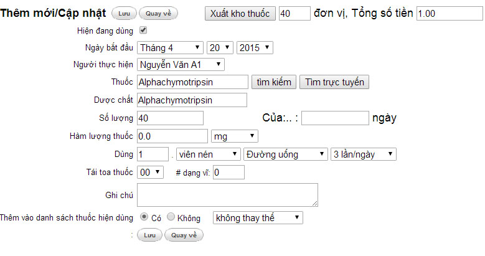The image size is (485, 256).
Task: Open the không thay thế dropdown
Action: tap(258, 217)
